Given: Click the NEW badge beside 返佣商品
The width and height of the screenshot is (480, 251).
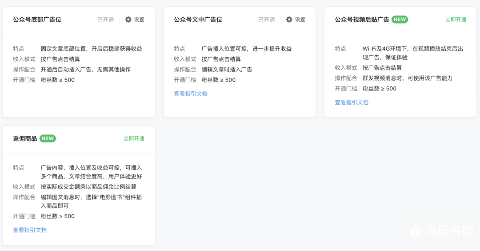Looking at the screenshot, I should pyautogui.click(x=48, y=139).
